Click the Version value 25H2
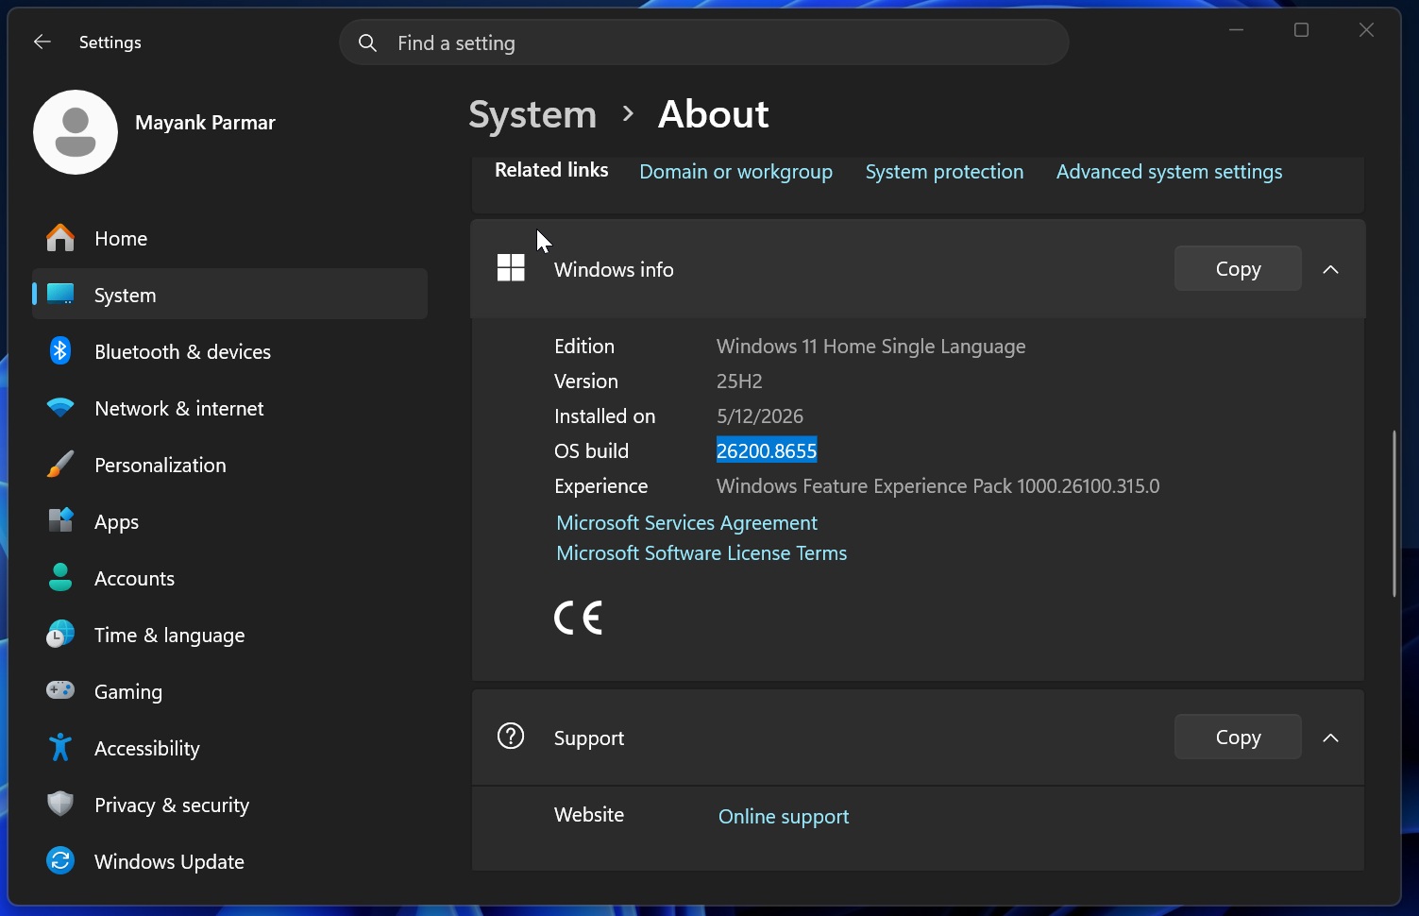 [x=739, y=382]
